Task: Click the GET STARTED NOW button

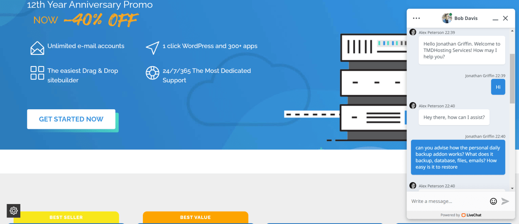Action: point(71,119)
